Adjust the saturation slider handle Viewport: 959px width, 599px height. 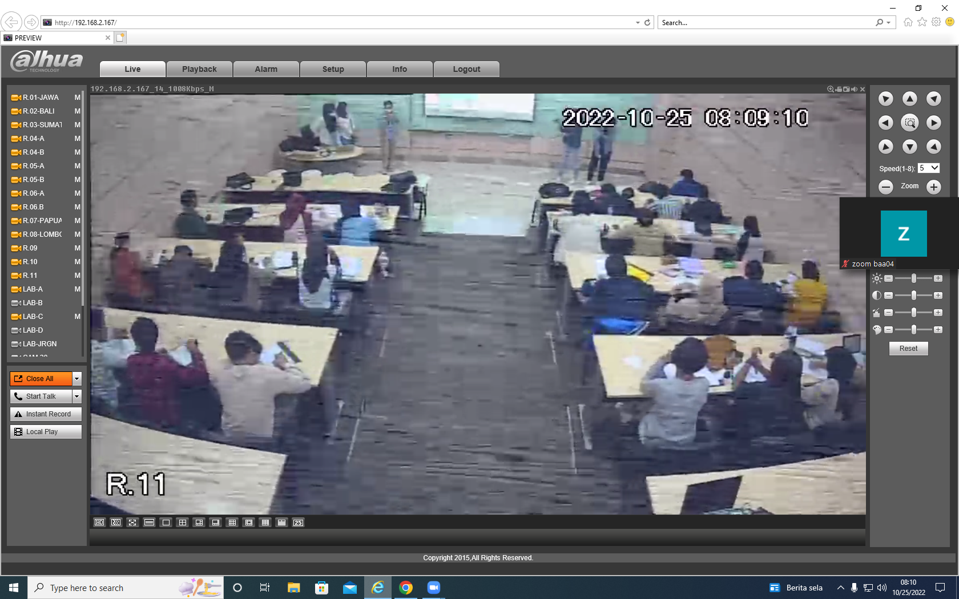pos(914,313)
